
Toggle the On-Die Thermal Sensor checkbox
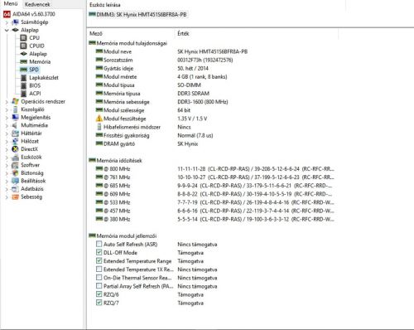click(x=99, y=277)
